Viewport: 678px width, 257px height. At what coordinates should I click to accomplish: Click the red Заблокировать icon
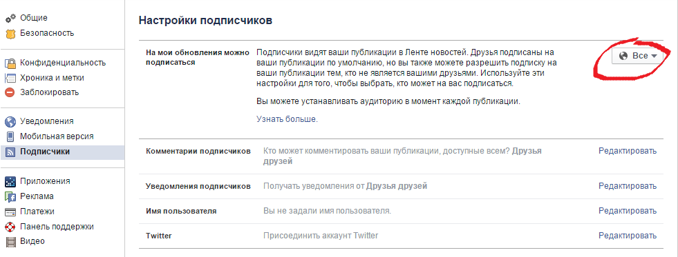[x=10, y=93]
